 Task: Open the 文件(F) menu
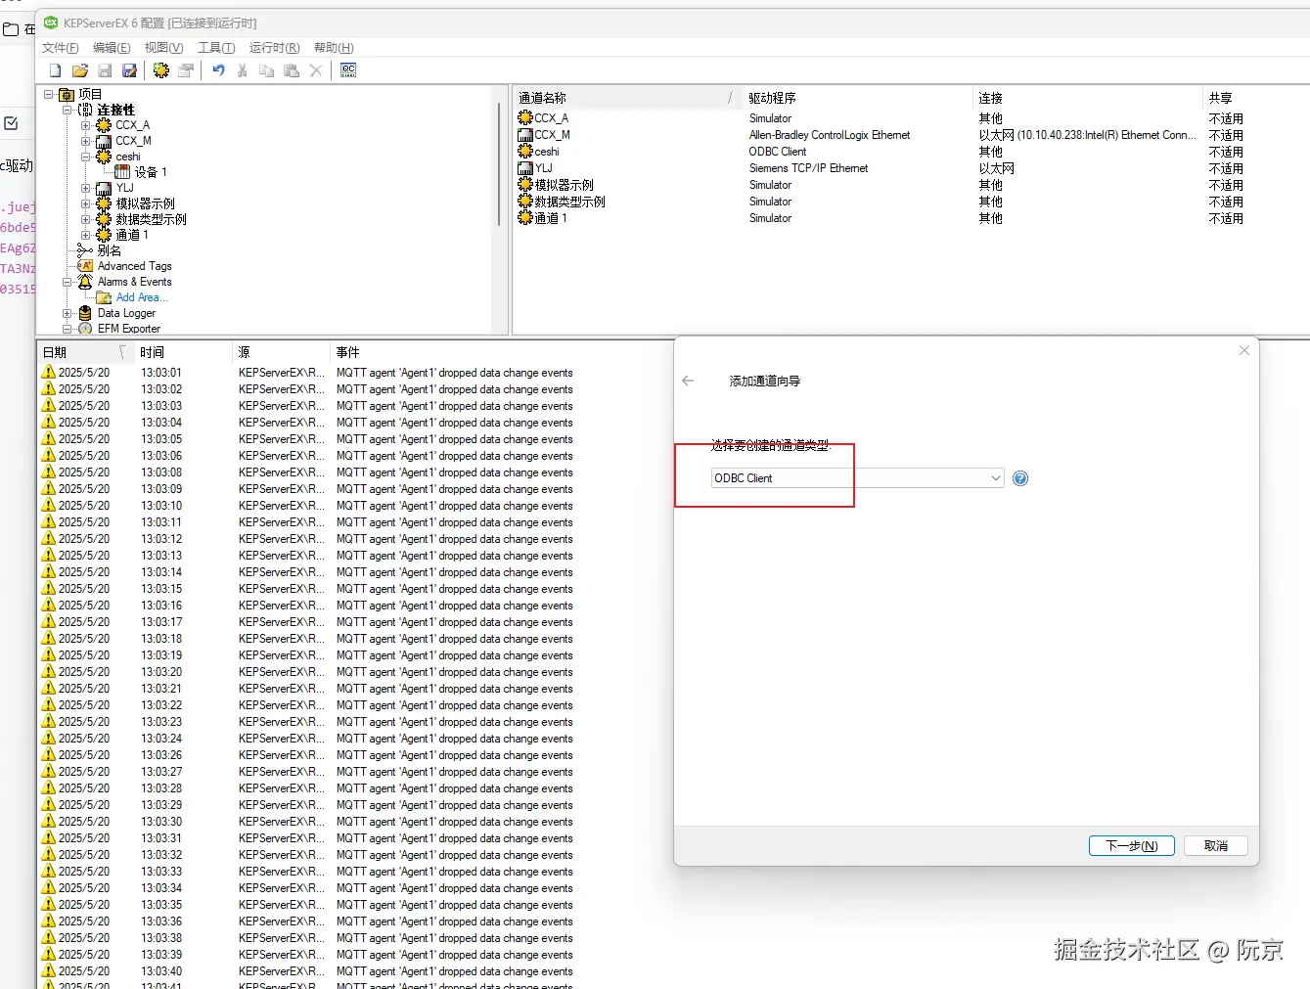pyautogui.click(x=61, y=48)
